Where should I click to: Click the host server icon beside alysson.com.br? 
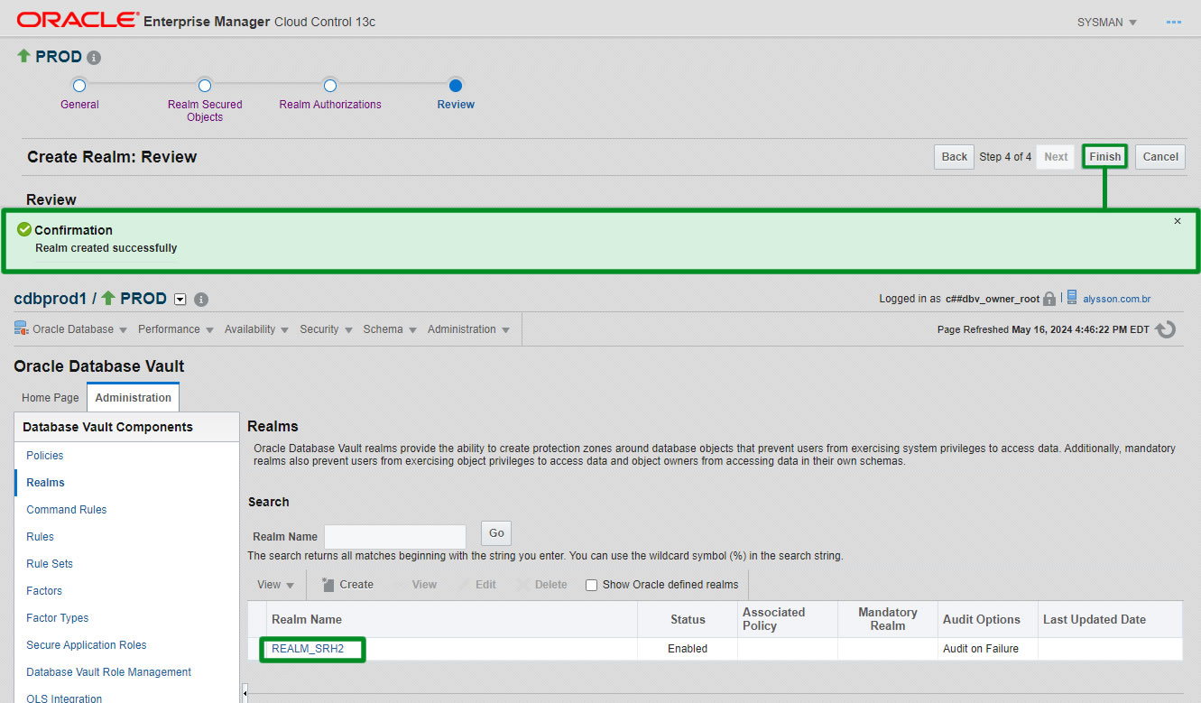tap(1072, 298)
